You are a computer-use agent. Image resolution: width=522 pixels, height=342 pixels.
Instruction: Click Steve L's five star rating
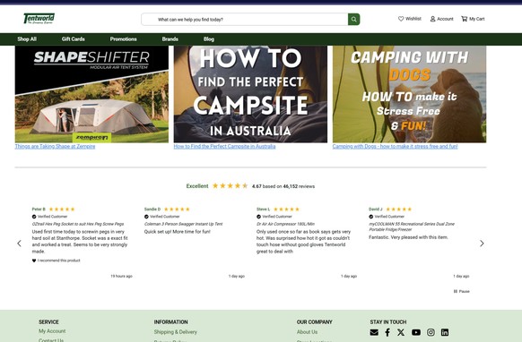click(x=286, y=209)
